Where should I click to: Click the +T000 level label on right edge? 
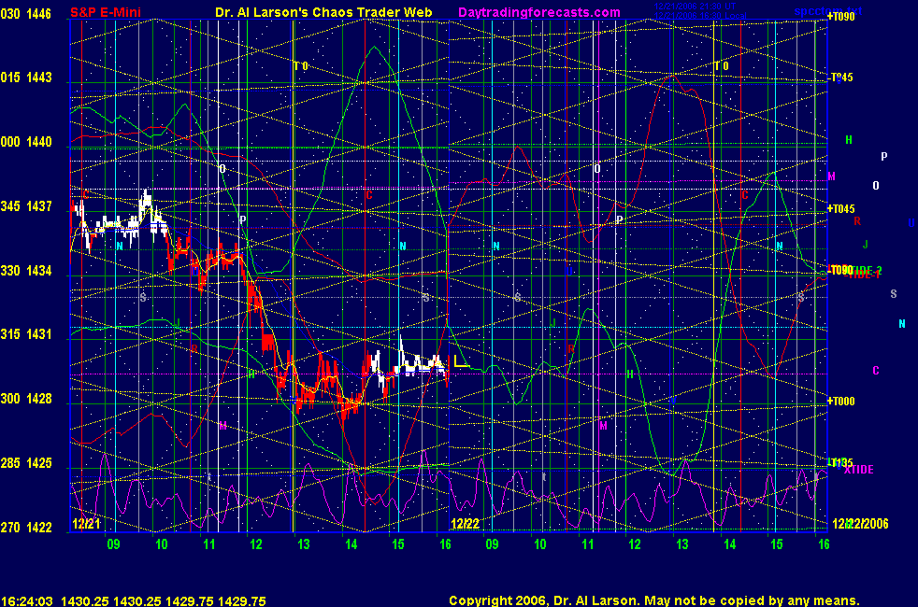tap(840, 402)
